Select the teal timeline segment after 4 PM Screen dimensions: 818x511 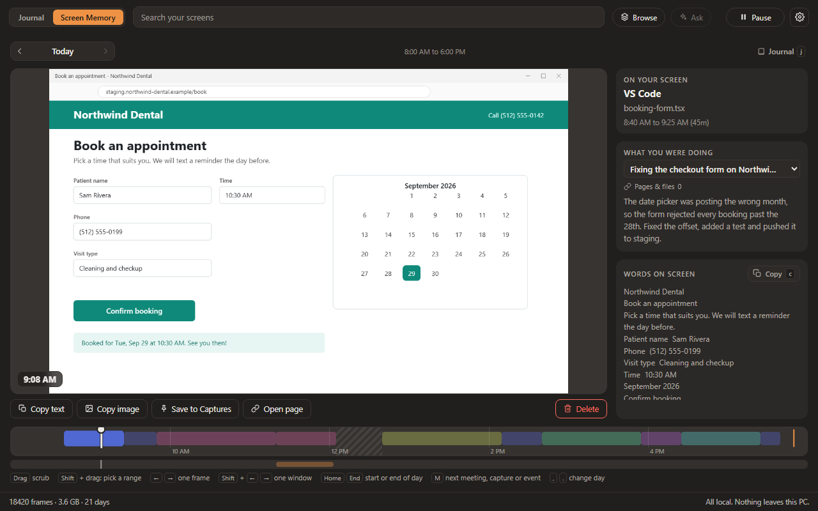pyautogui.click(x=721, y=438)
